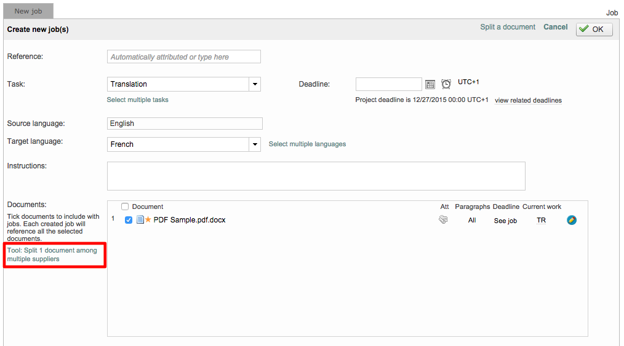
Task: Click the document file icon for PDF Sample
Action: [x=140, y=220]
